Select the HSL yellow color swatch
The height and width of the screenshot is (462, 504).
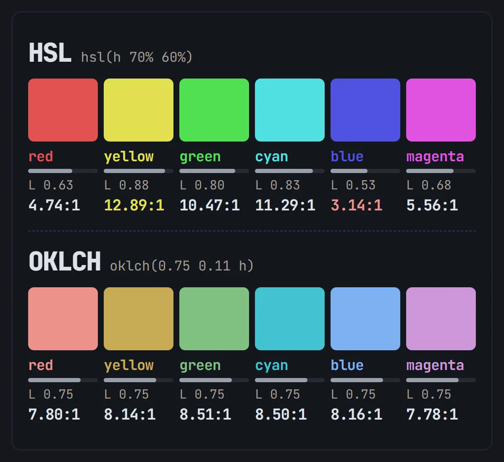[139, 110]
